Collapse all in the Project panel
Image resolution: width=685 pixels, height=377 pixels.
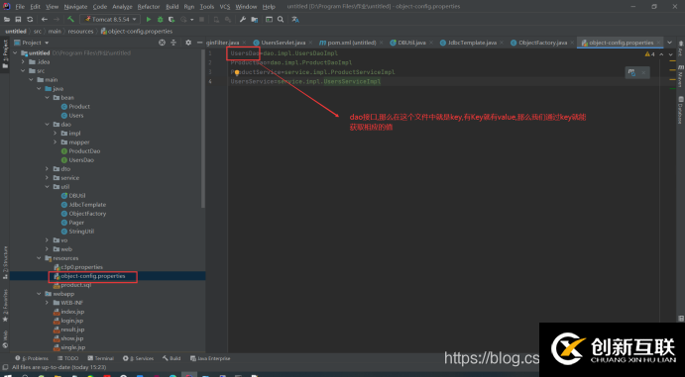(x=173, y=43)
